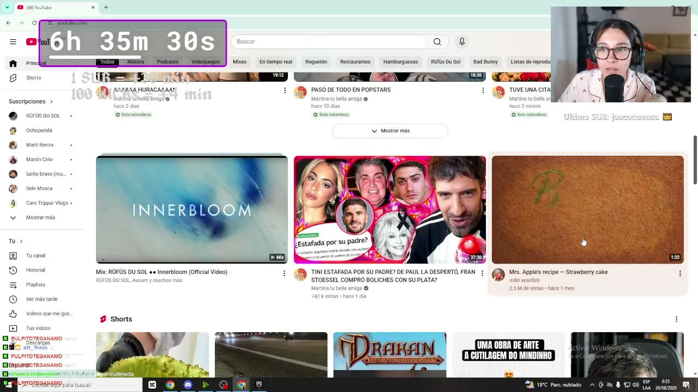Play the Strawberry cake video thumbnail
Screen dimensions: 698x392
(x=588, y=210)
